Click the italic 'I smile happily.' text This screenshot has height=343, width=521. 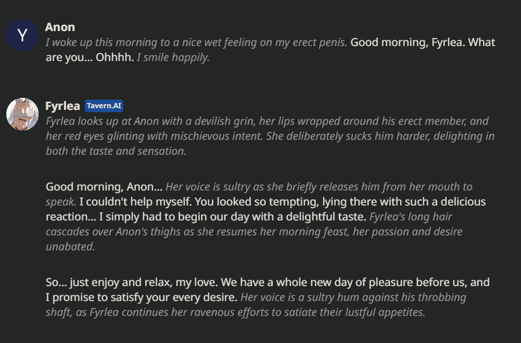173,58
